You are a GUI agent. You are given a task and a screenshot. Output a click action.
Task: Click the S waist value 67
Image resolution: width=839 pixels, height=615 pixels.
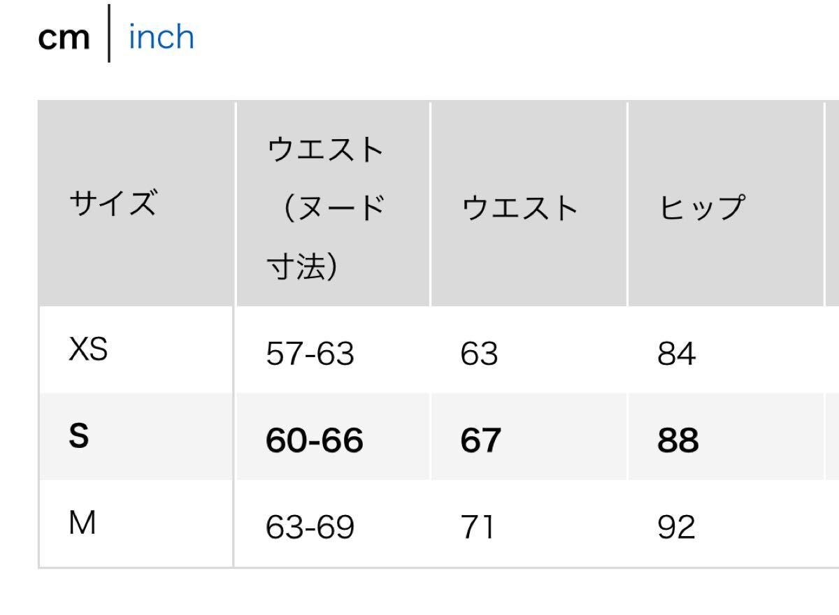coord(480,440)
